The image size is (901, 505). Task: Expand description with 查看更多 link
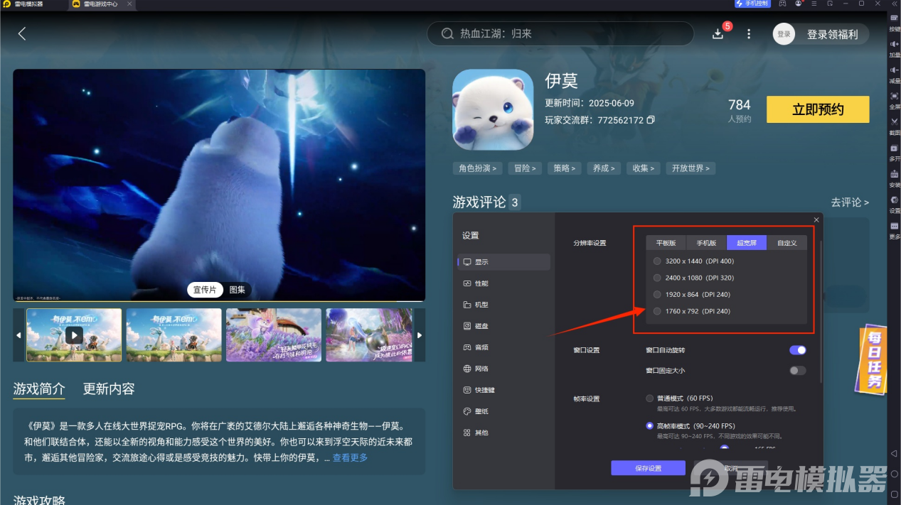click(350, 457)
